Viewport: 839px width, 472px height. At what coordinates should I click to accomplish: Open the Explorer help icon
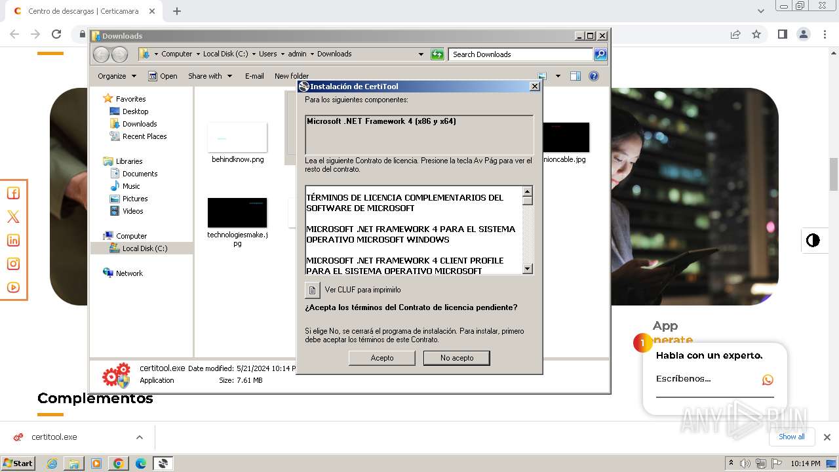594,76
